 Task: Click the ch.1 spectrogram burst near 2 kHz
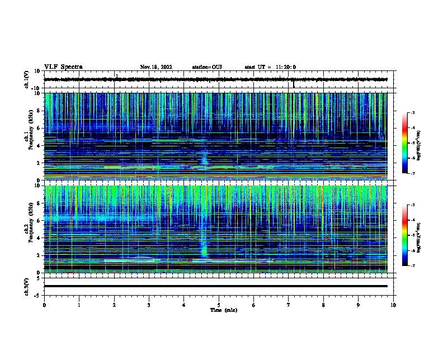pos(204,158)
